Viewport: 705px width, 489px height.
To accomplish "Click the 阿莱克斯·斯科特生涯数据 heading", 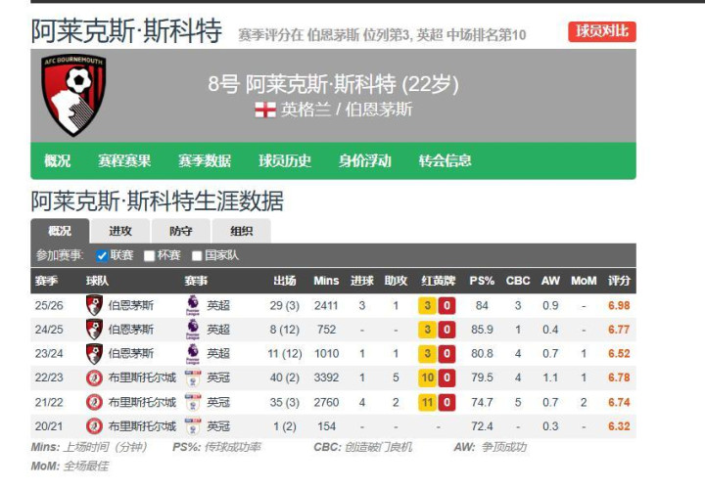I will pyautogui.click(x=158, y=201).
